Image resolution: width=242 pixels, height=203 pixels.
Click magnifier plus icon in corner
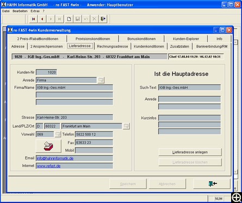click(237, 198)
